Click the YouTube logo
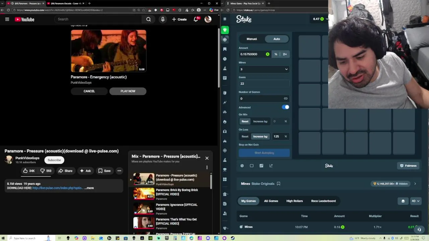This screenshot has width=429, height=241. [x=24, y=19]
